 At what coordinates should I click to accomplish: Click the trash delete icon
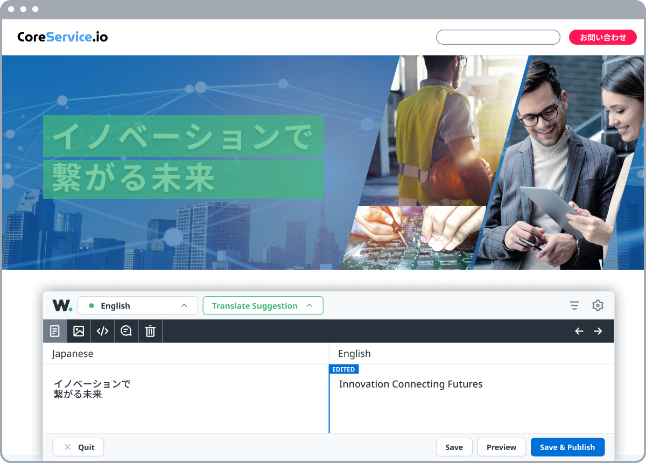click(150, 331)
